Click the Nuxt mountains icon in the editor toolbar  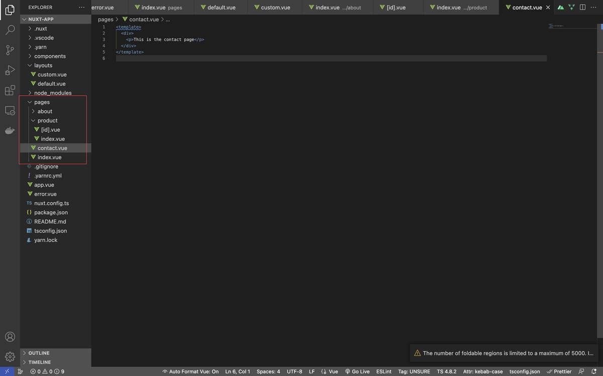pos(560,7)
